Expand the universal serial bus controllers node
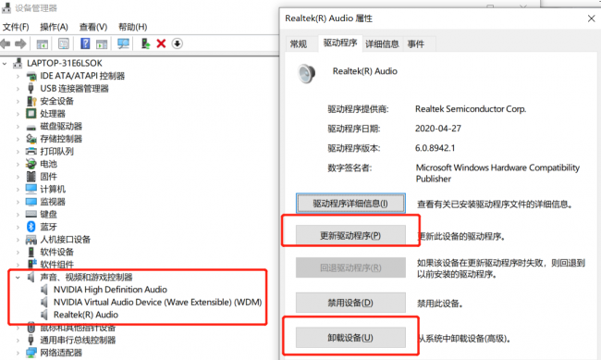This screenshot has height=360, width=601. click(x=18, y=340)
